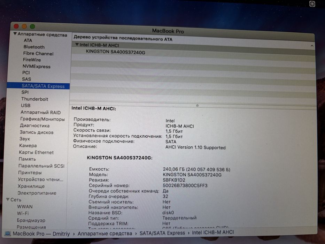The height and width of the screenshot is (244, 325).
Task: Click the Поддержка TRIM label
Action: [108, 223]
